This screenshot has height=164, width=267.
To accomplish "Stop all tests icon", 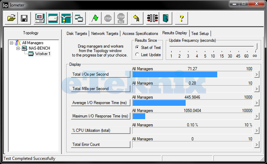I will [121, 18].
